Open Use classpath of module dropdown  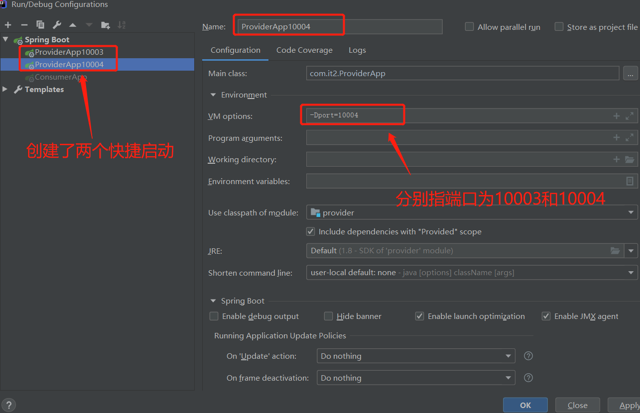point(472,212)
